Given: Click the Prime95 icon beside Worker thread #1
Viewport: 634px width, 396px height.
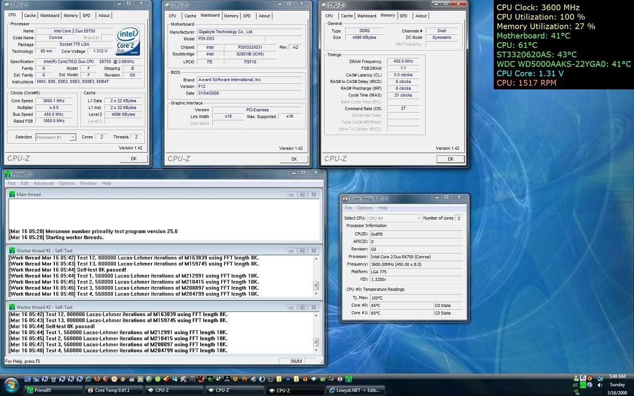Looking at the screenshot, I should (12, 251).
